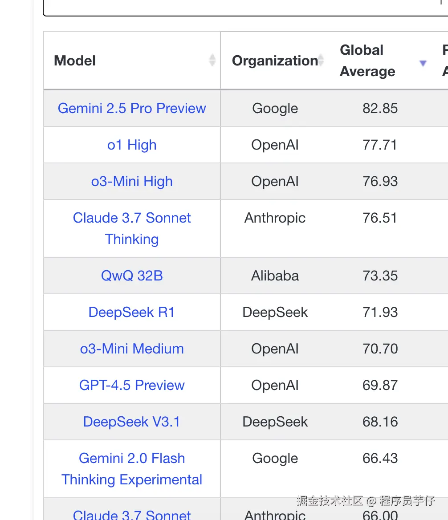Follow the DeepSeek V3.1 link
This screenshot has height=520, width=448.
(x=132, y=422)
